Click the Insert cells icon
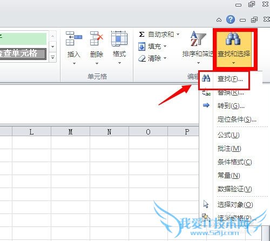Viewport: 270px width, 241px height. (x=73, y=38)
